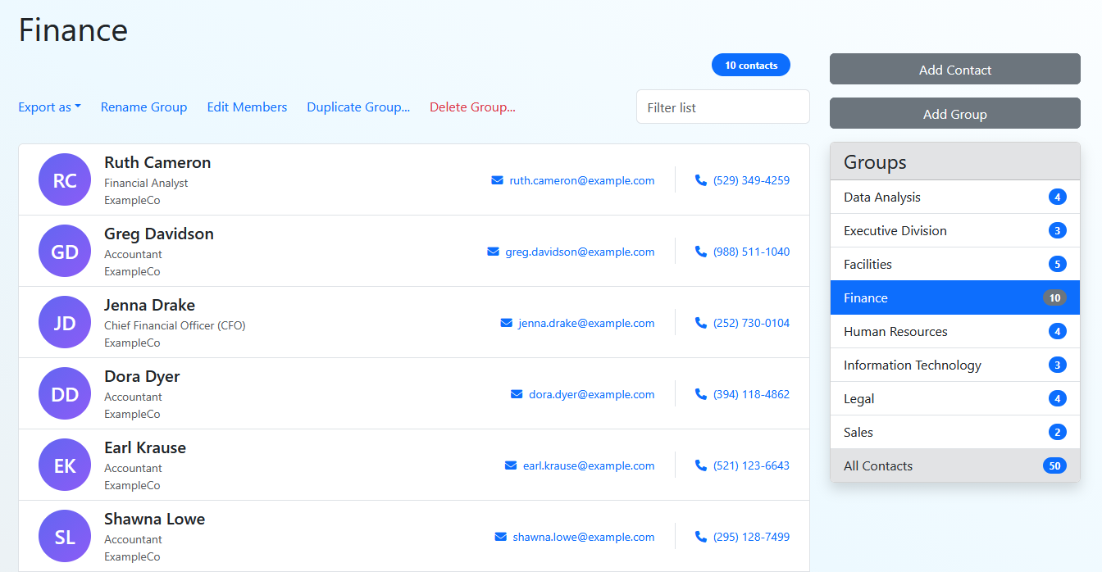This screenshot has width=1102, height=572.
Task: Email ruth.cameron@example.com
Action: pyautogui.click(x=582, y=180)
